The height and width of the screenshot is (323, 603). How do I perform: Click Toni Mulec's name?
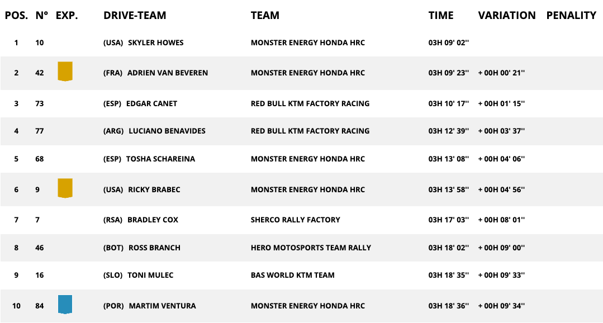(x=150, y=275)
